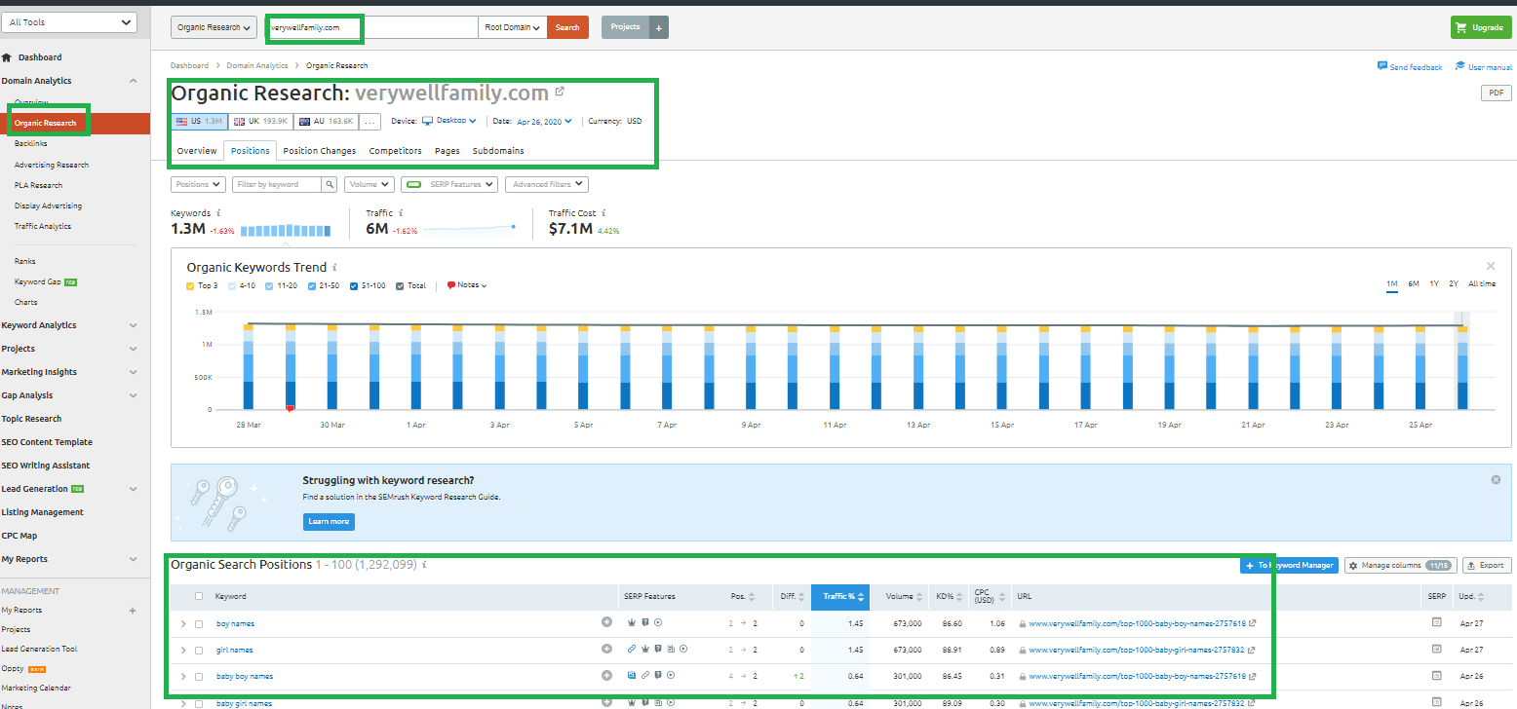Image resolution: width=1517 pixels, height=709 pixels.
Task: Open the Device Desktop dropdown
Action: 448,121
